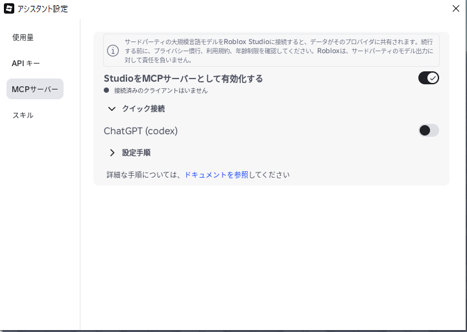Switch to the API キー section

[x=25, y=64]
